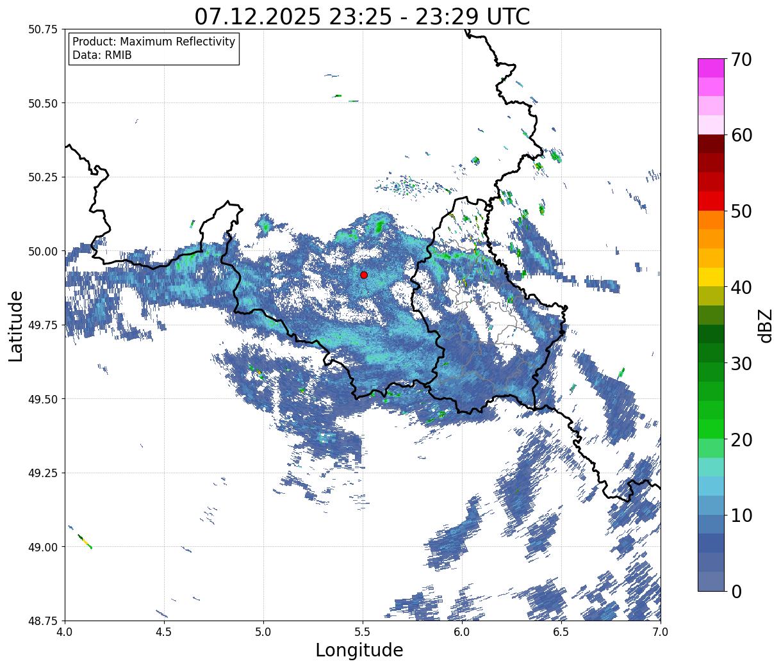Click the longitude tick label 4.5
This screenshot has height=666, width=781.
[164, 631]
